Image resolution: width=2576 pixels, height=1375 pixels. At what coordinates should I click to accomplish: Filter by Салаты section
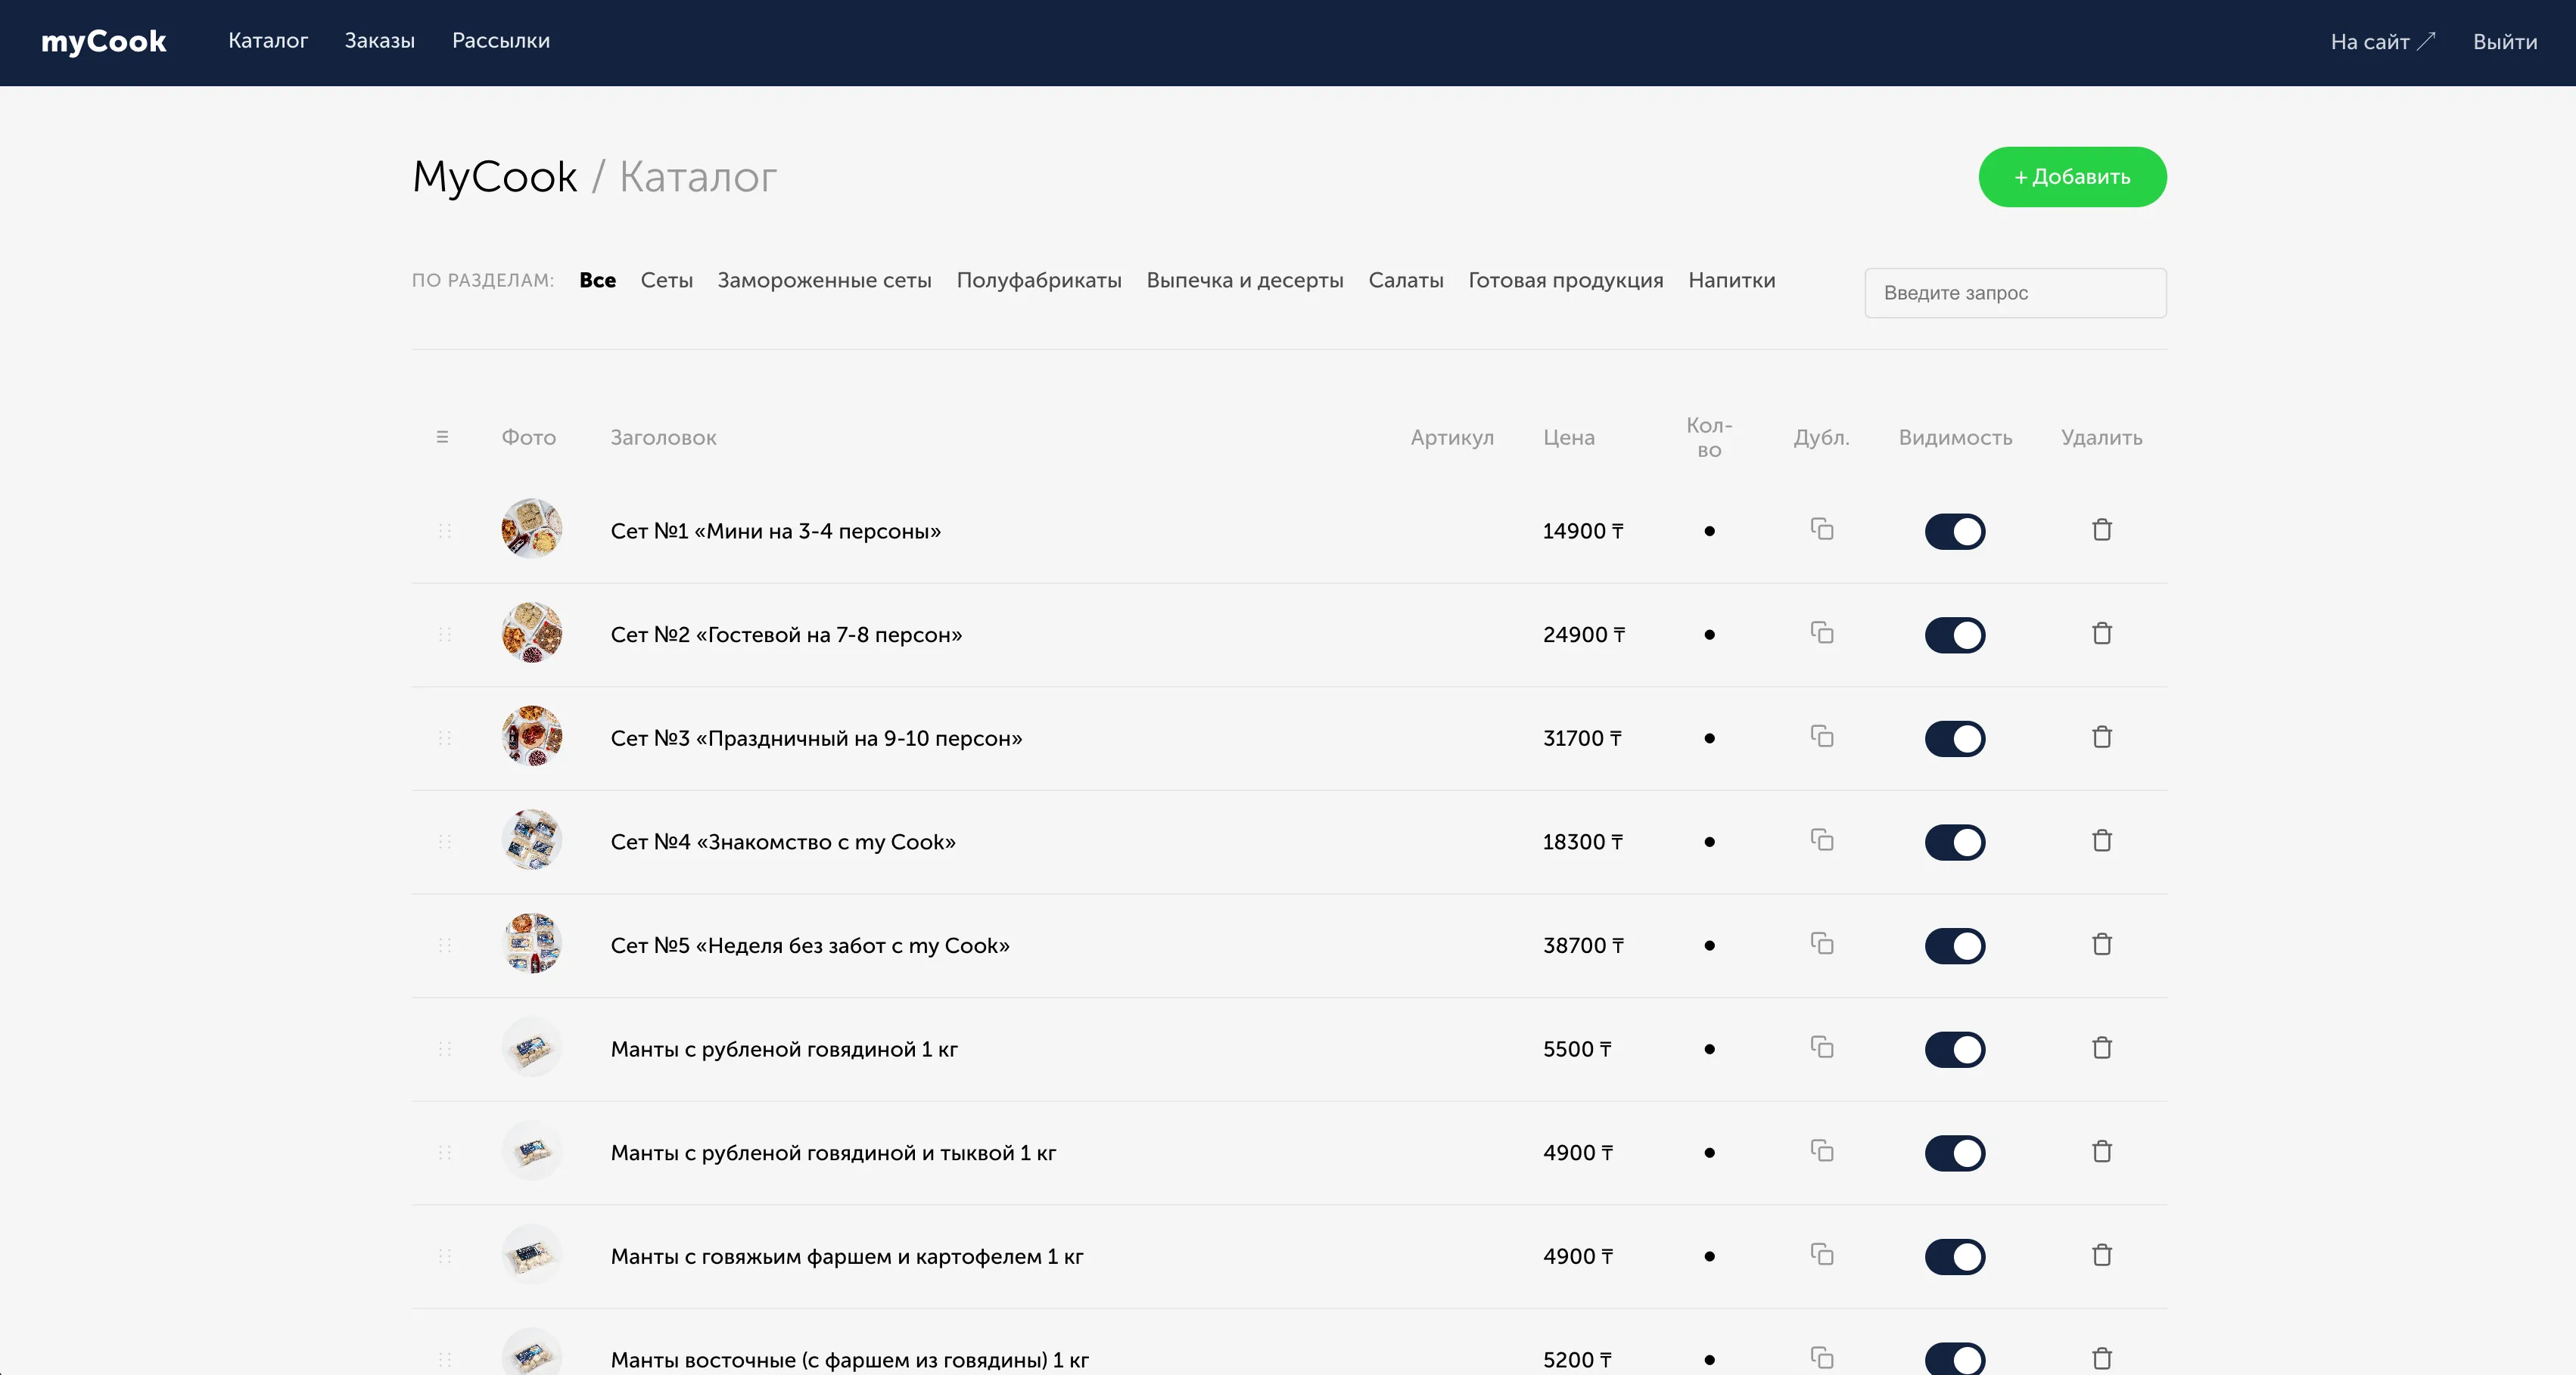(x=1406, y=281)
